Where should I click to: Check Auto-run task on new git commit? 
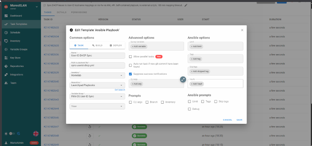pos(131,65)
